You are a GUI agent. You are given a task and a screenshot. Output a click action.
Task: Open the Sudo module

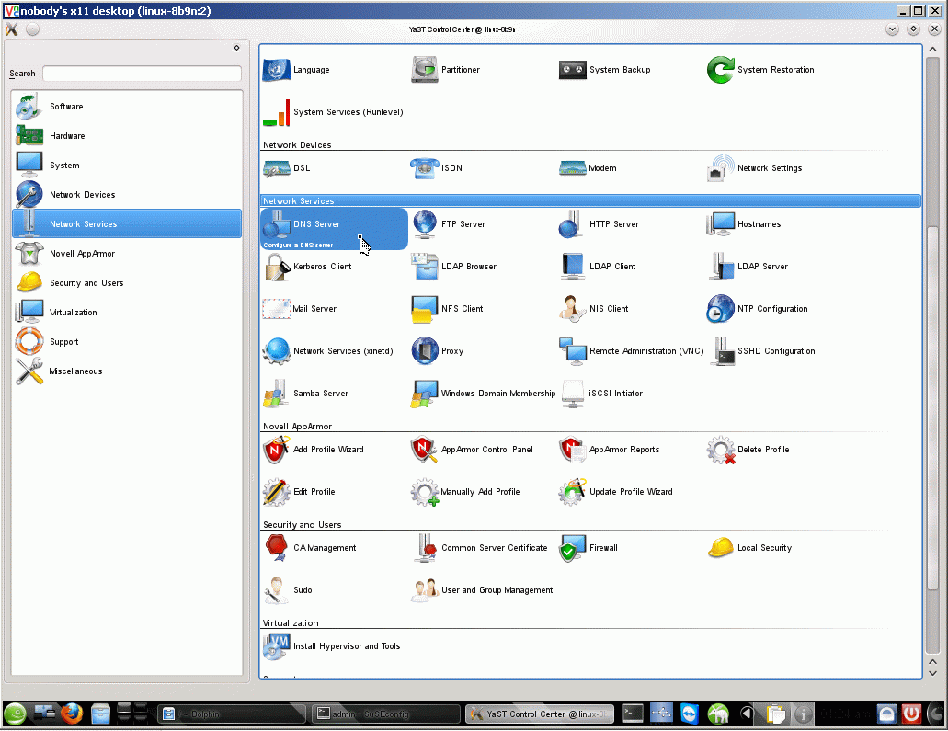(288, 590)
